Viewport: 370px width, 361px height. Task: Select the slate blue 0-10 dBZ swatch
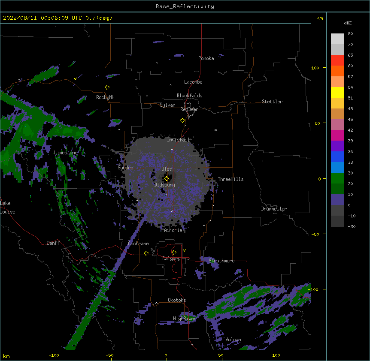point(337,200)
